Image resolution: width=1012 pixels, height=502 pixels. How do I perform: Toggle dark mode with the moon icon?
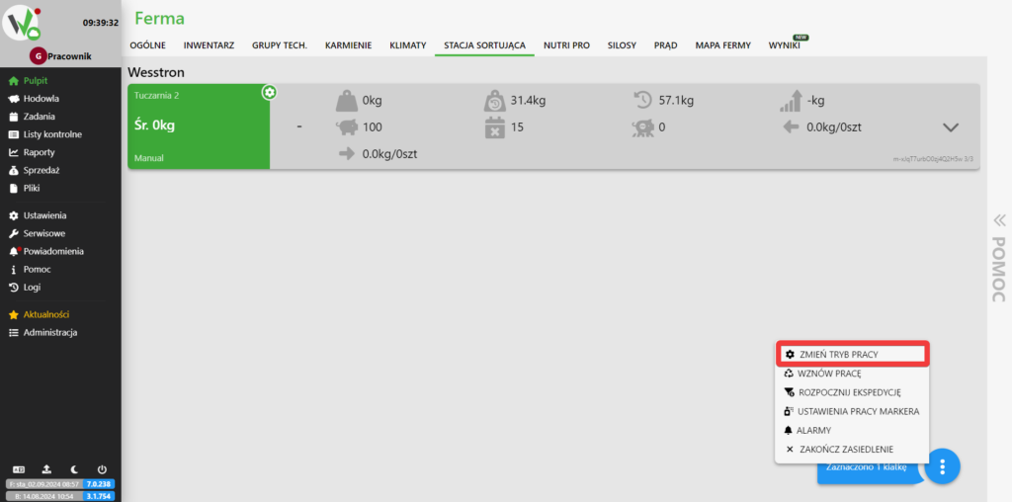tap(74, 468)
